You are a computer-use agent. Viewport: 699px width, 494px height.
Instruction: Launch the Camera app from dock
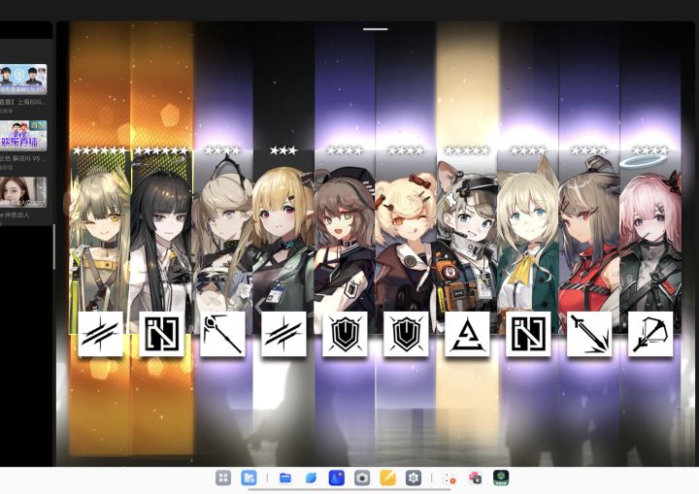pyautogui.click(x=362, y=478)
